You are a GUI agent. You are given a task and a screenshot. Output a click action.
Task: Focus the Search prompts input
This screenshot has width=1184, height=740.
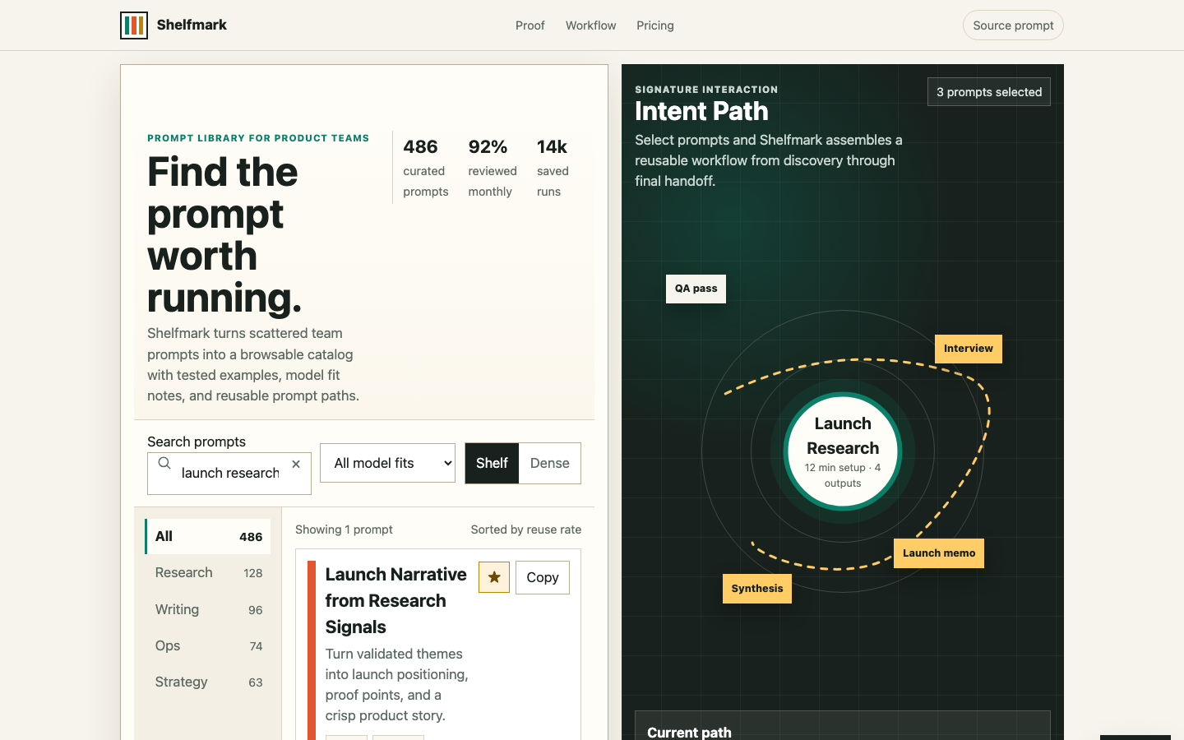(229, 474)
